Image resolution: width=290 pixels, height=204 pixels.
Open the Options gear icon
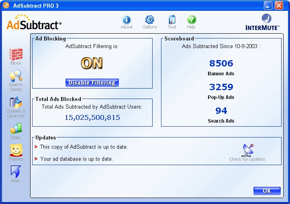coord(150,22)
